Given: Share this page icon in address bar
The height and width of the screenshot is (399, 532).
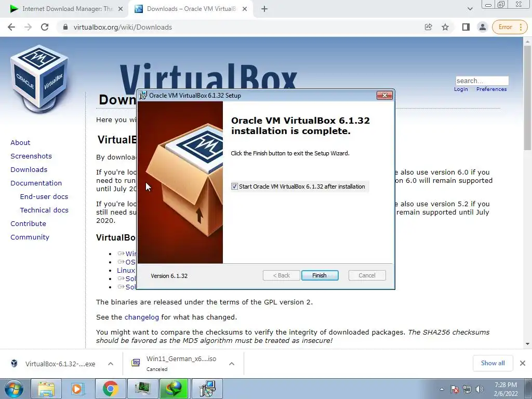Looking at the screenshot, I should tap(428, 27).
